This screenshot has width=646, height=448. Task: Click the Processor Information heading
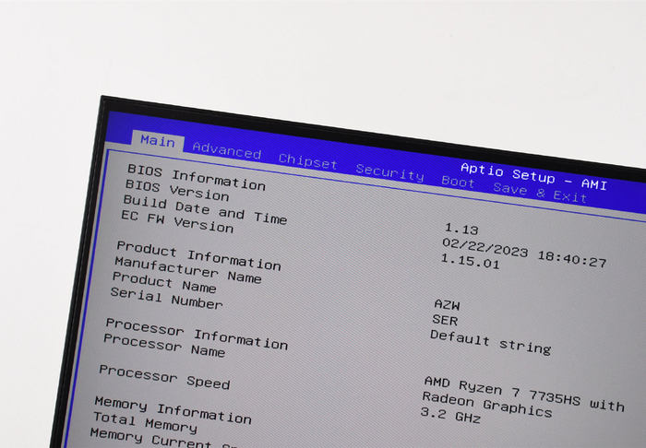[x=197, y=334]
